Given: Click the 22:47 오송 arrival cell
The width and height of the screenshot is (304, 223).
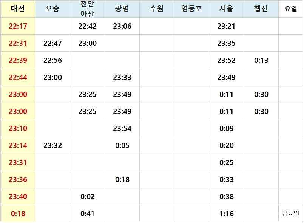Looking at the screenshot, I should (x=52, y=43).
